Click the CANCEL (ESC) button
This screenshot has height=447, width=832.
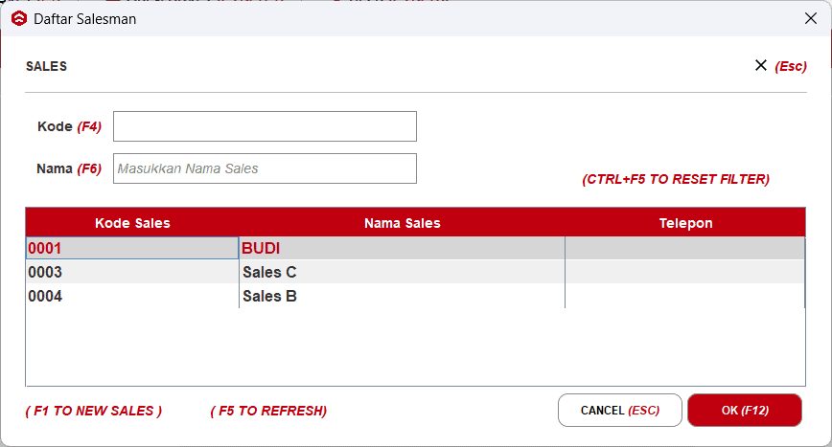coord(620,410)
